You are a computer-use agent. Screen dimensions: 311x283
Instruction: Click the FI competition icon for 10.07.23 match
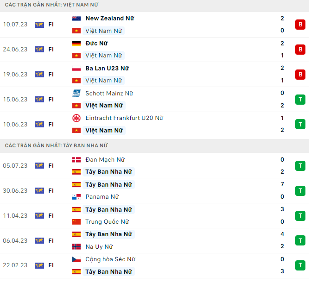click(39, 25)
